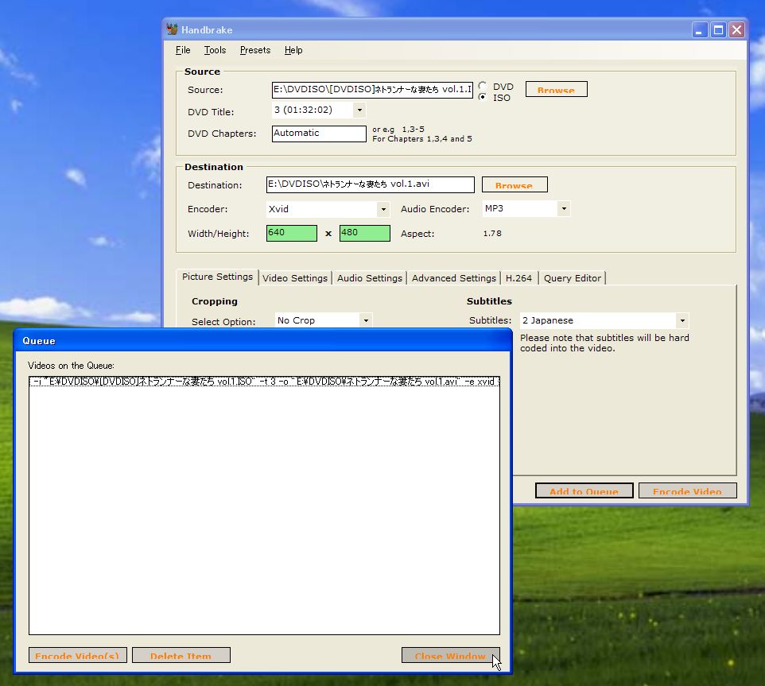Click the Width field showing 640

click(x=292, y=233)
